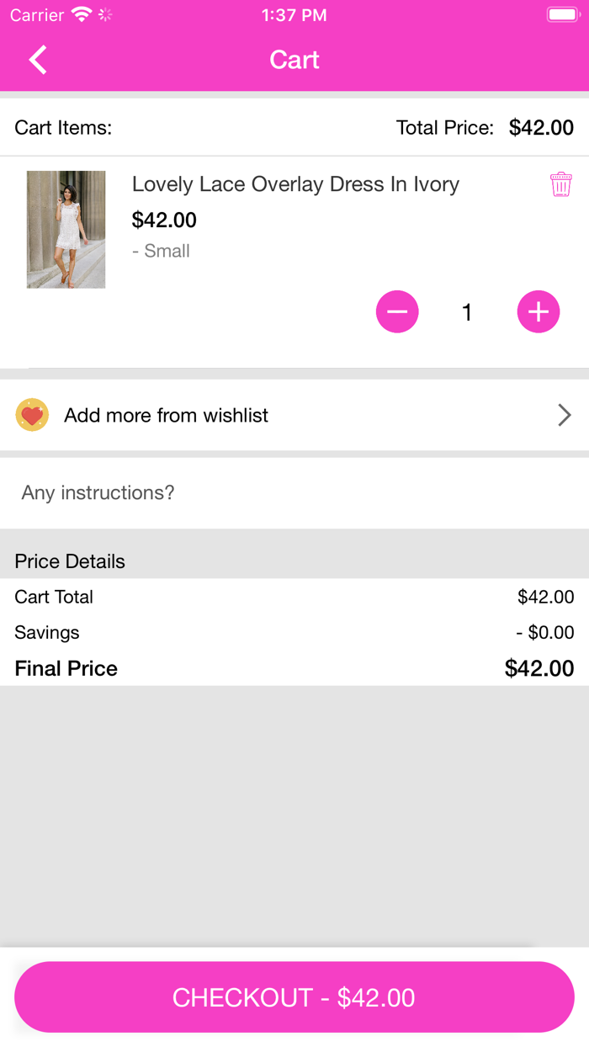Select the Wi-Fi icon in the status bar
The image size is (589, 1047).
(x=80, y=13)
